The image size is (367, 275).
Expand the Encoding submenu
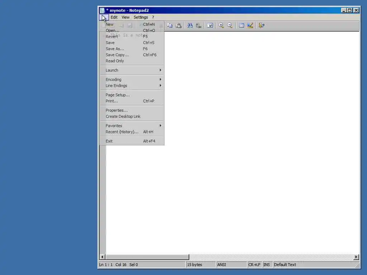tap(132, 79)
